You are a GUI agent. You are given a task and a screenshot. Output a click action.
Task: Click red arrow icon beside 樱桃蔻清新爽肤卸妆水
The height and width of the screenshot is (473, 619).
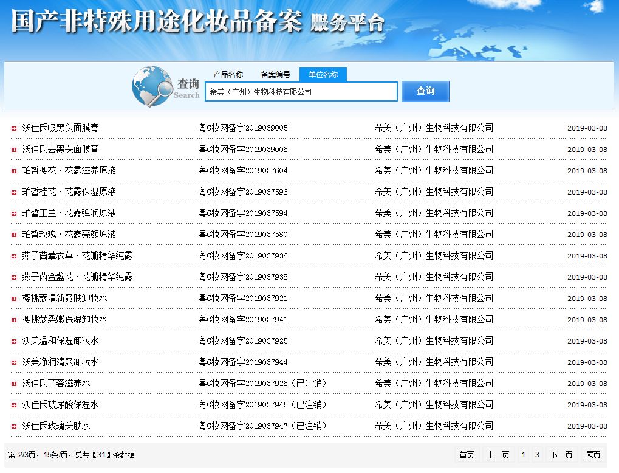tap(14, 299)
